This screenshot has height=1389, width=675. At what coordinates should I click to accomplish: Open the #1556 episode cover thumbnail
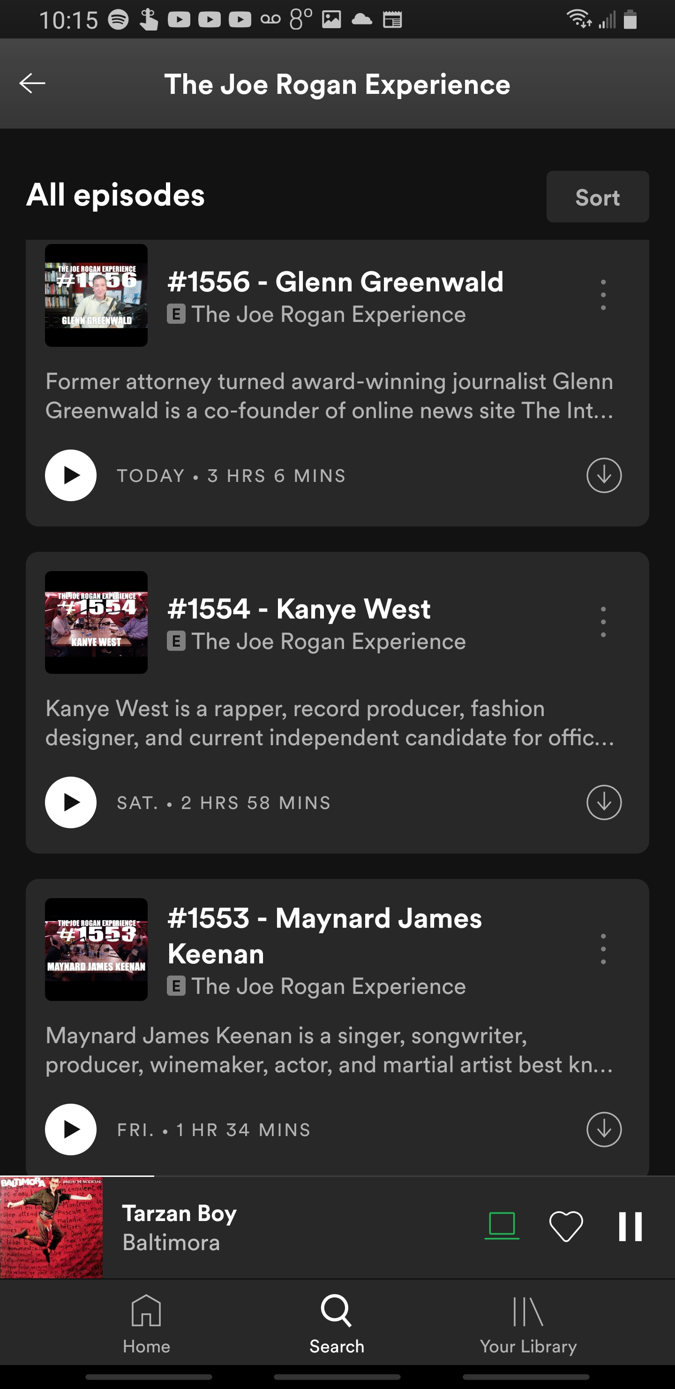pos(97,296)
